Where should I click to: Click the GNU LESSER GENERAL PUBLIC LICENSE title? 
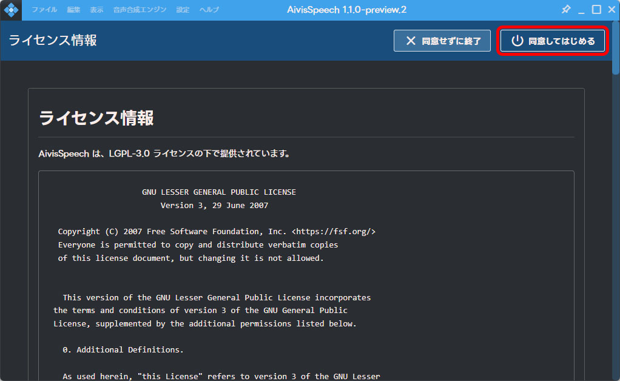point(218,192)
